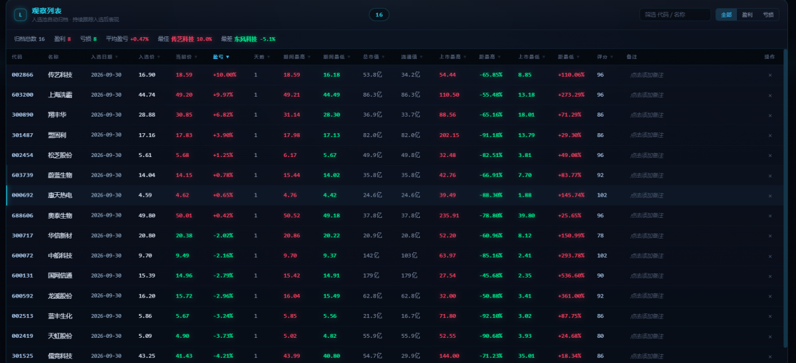The width and height of the screenshot is (796, 363).
Task: Click the +10.00% profit value
Action: (224, 75)
